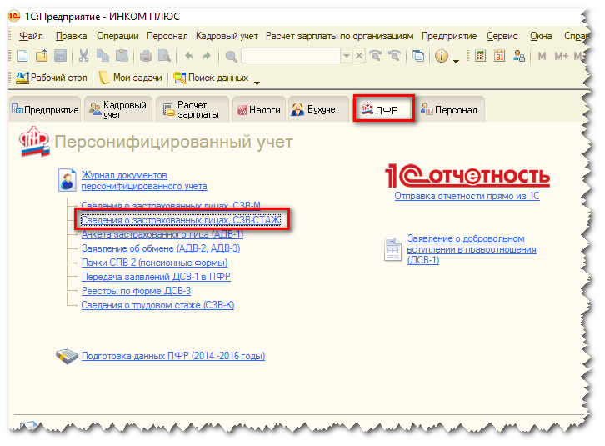
Task: Open Расчет зарплаты по организациям menu
Action: (x=339, y=36)
